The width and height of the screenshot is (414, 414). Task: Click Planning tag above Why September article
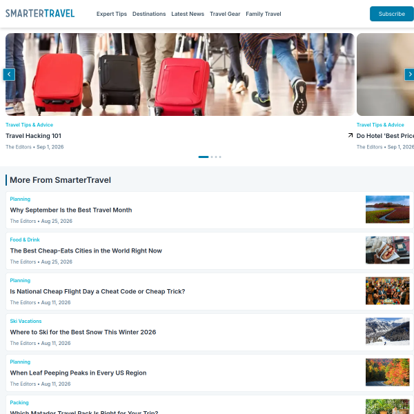pos(20,199)
